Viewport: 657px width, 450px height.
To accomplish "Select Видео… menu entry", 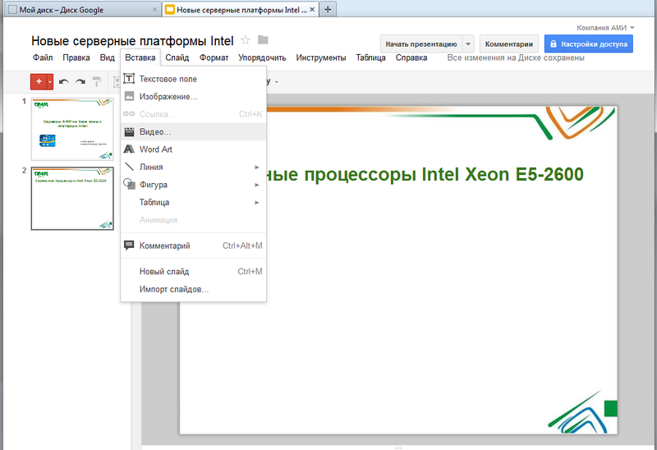I will tap(193, 131).
